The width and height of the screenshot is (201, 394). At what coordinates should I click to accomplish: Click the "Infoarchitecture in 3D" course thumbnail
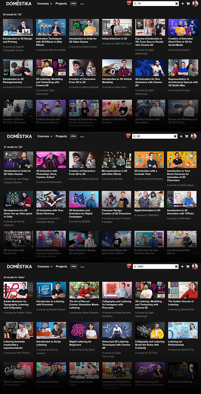[117, 27]
